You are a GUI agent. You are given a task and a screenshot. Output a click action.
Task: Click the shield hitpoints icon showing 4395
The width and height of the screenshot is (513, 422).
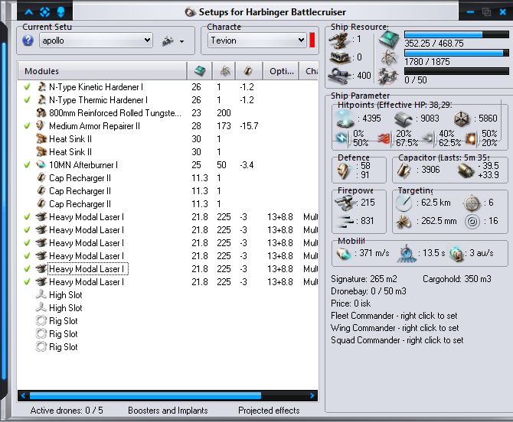[345, 118]
